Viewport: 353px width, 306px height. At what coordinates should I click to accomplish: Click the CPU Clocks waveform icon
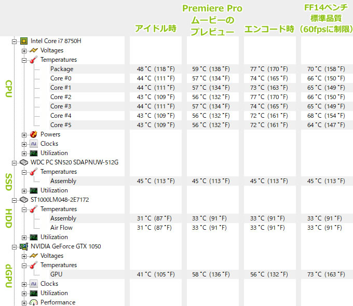point(34,144)
